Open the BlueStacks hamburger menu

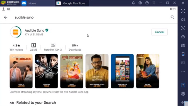[154, 3]
